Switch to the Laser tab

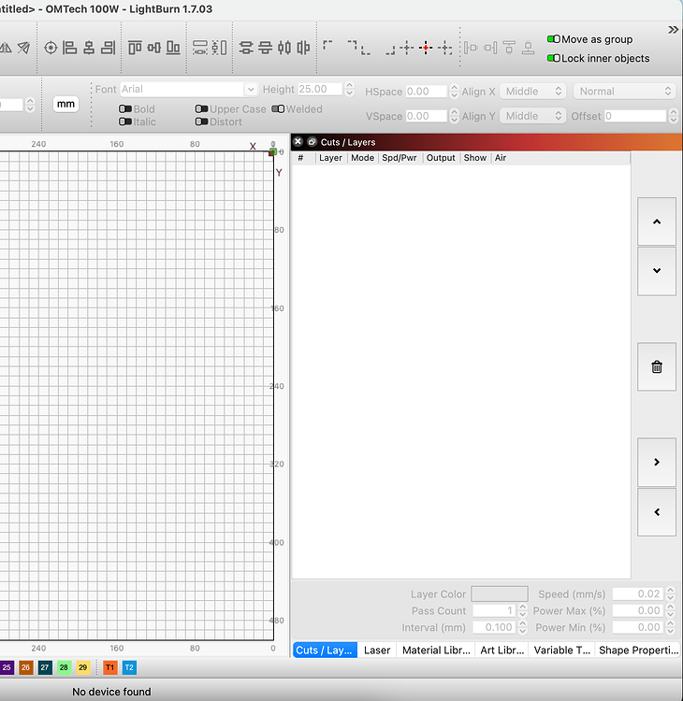click(377, 650)
